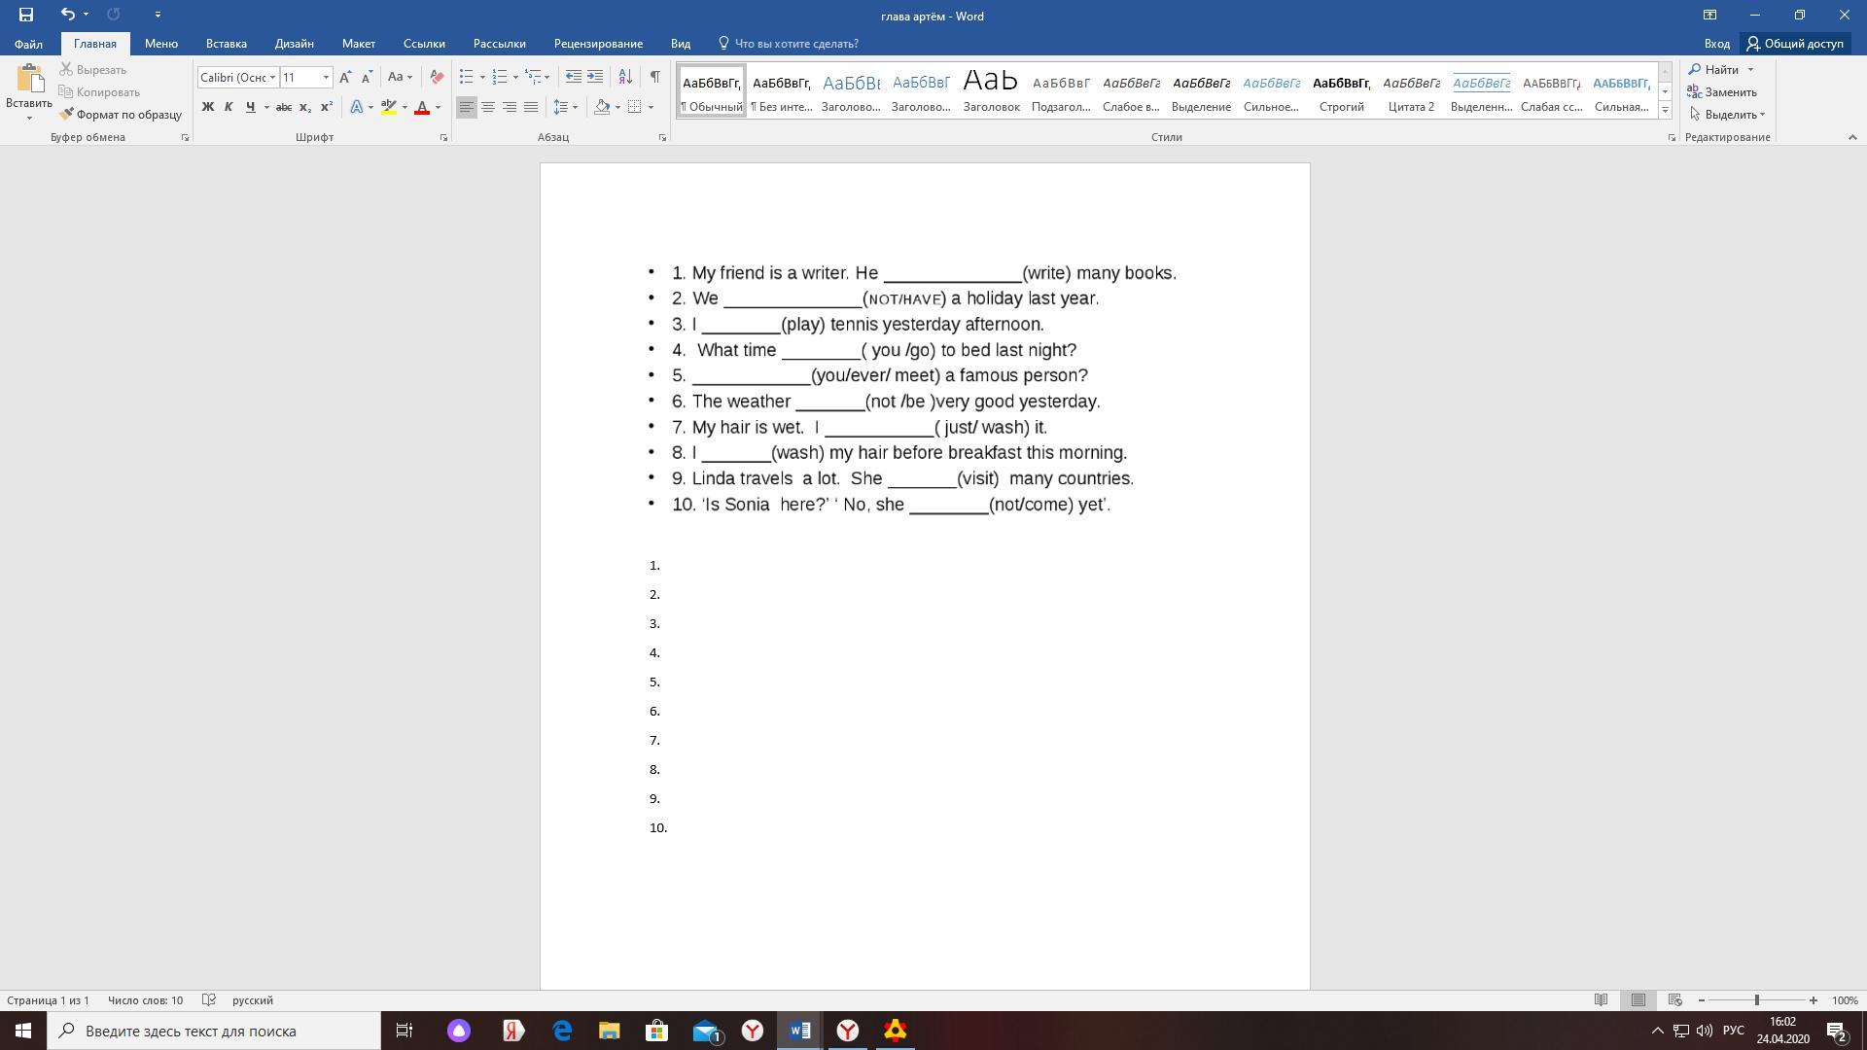Expand the font size dropdown

click(326, 77)
